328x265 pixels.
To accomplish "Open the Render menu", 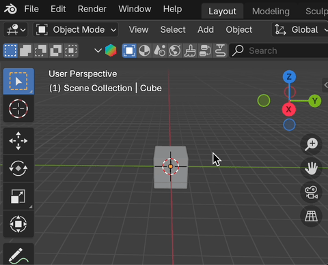I will (92, 9).
